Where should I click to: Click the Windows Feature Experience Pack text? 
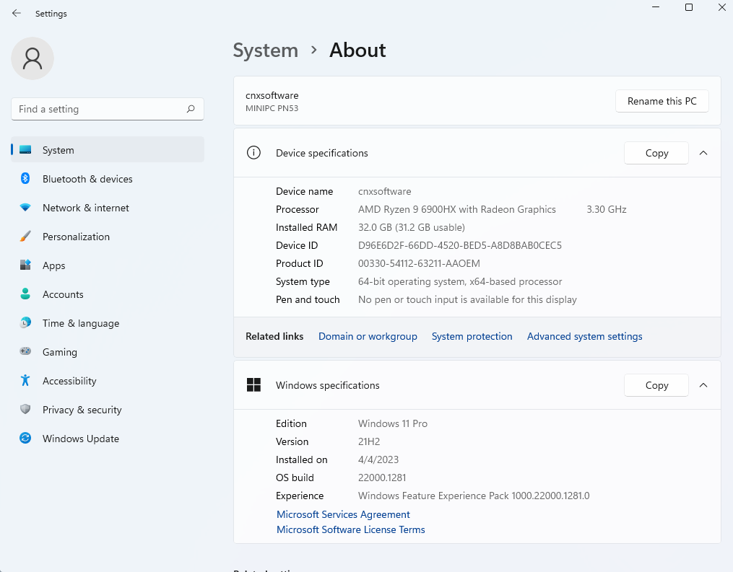[474, 496]
